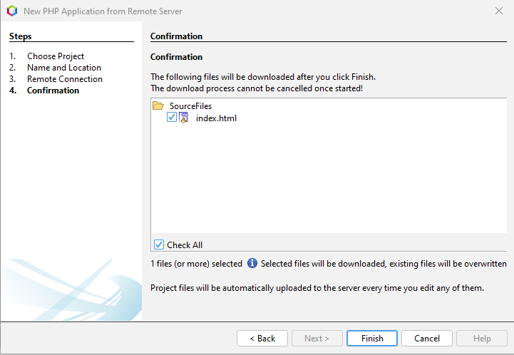Click the bold Confirmation step in Steps
514x355 pixels.
click(53, 91)
